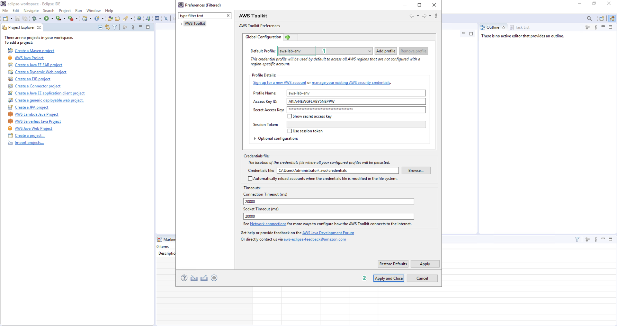Click the Credentials file path field
This screenshot has height=326, width=617.
pos(337,171)
